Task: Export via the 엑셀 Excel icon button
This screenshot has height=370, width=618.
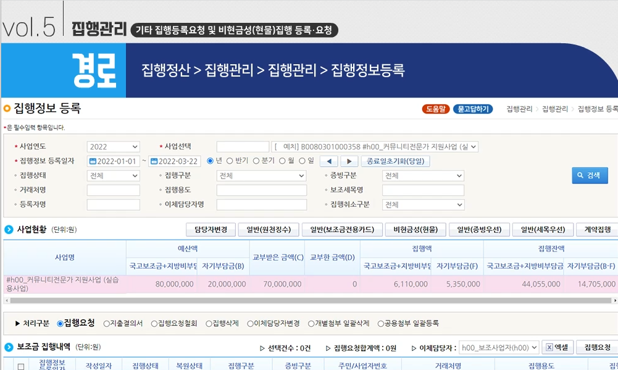Action: point(557,348)
